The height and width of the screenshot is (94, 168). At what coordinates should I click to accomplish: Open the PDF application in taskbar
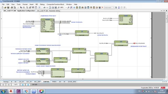coord(19,91)
